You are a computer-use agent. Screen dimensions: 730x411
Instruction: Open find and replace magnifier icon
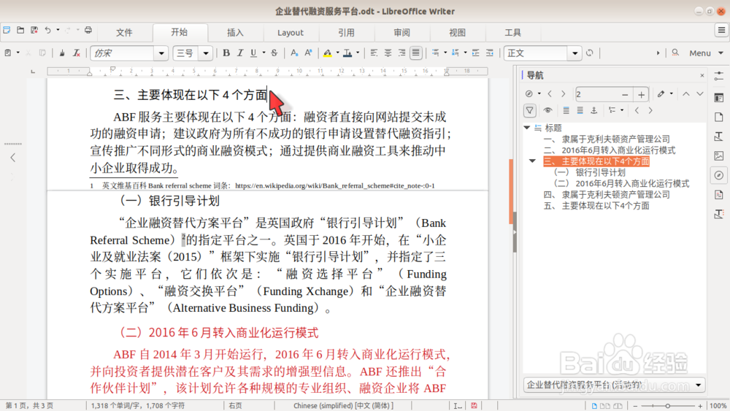click(675, 53)
